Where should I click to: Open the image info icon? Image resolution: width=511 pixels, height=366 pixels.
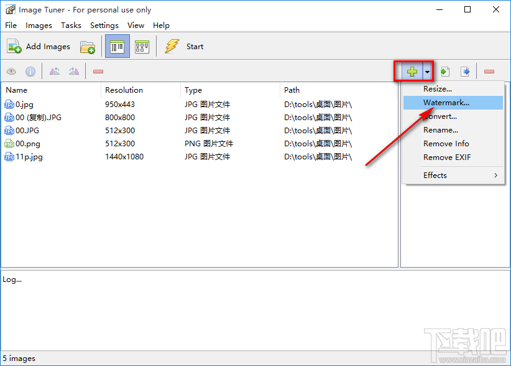tap(30, 72)
